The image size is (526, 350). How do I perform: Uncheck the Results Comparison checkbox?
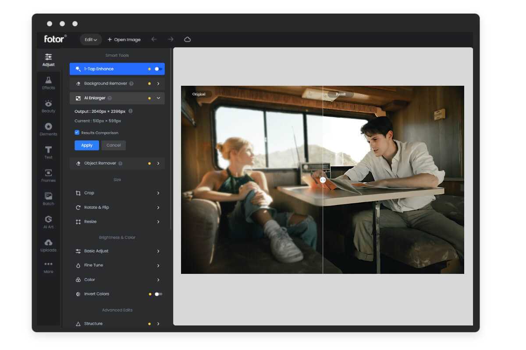tap(77, 133)
